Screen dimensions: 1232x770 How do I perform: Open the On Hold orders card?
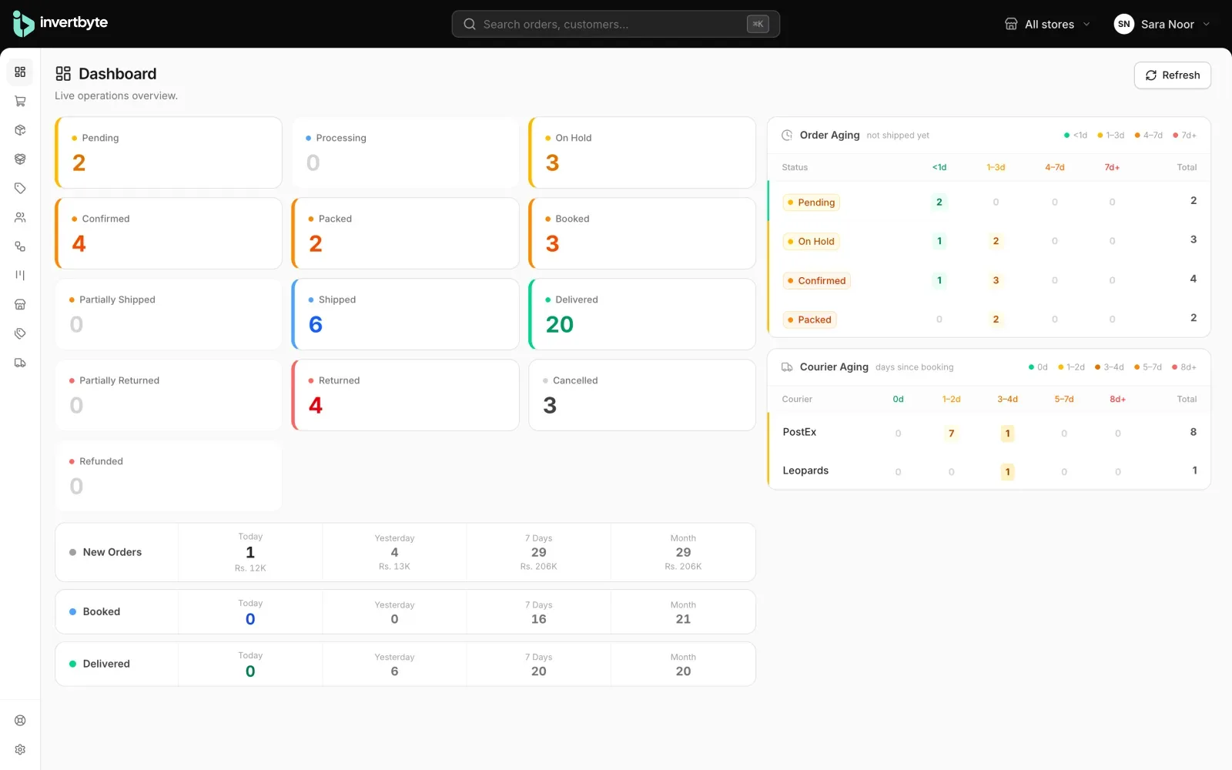(x=642, y=152)
